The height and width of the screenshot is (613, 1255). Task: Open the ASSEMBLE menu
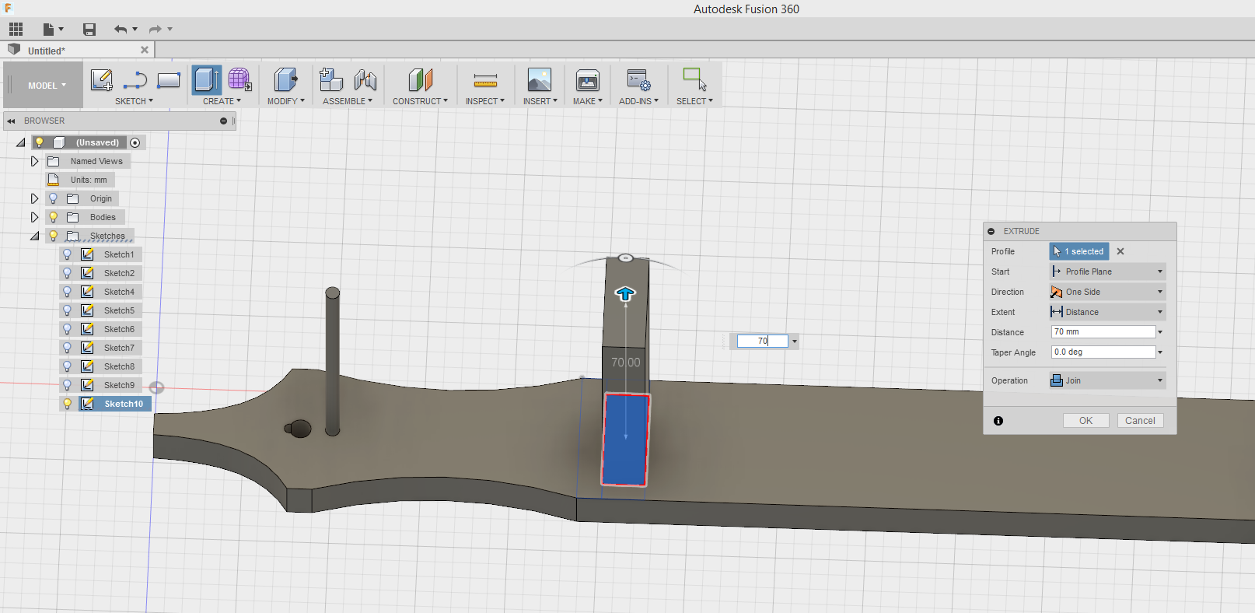click(348, 101)
